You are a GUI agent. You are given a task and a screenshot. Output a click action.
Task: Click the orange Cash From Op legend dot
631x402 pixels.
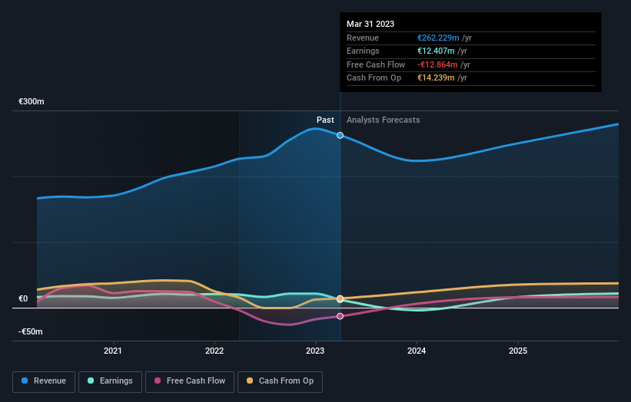click(x=250, y=381)
